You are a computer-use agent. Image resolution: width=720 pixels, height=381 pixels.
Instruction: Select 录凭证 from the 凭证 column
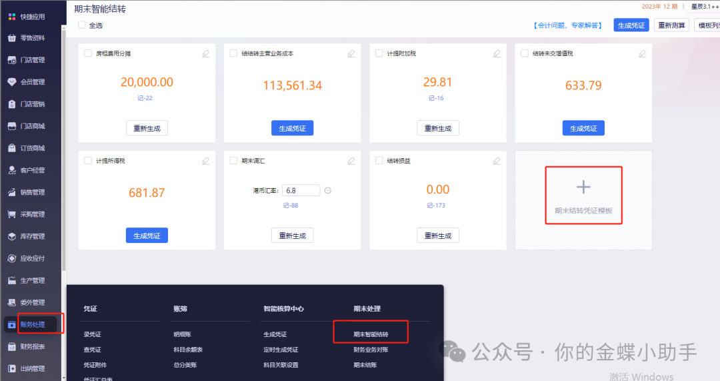tap(92, 334)
